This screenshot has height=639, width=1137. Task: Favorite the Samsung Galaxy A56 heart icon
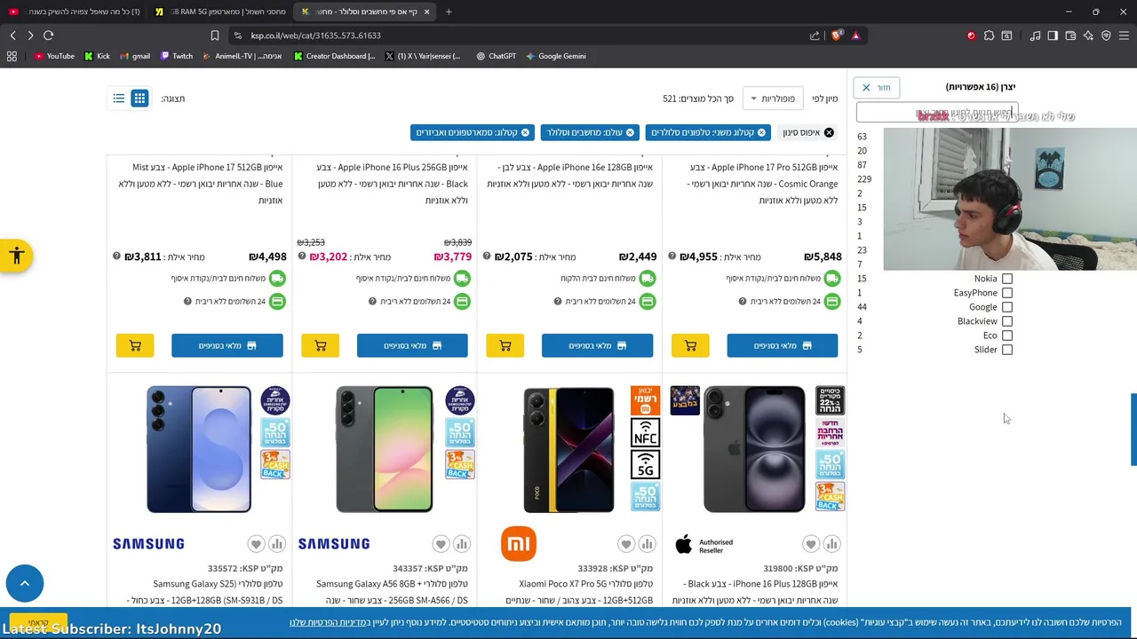click(441, 544)
